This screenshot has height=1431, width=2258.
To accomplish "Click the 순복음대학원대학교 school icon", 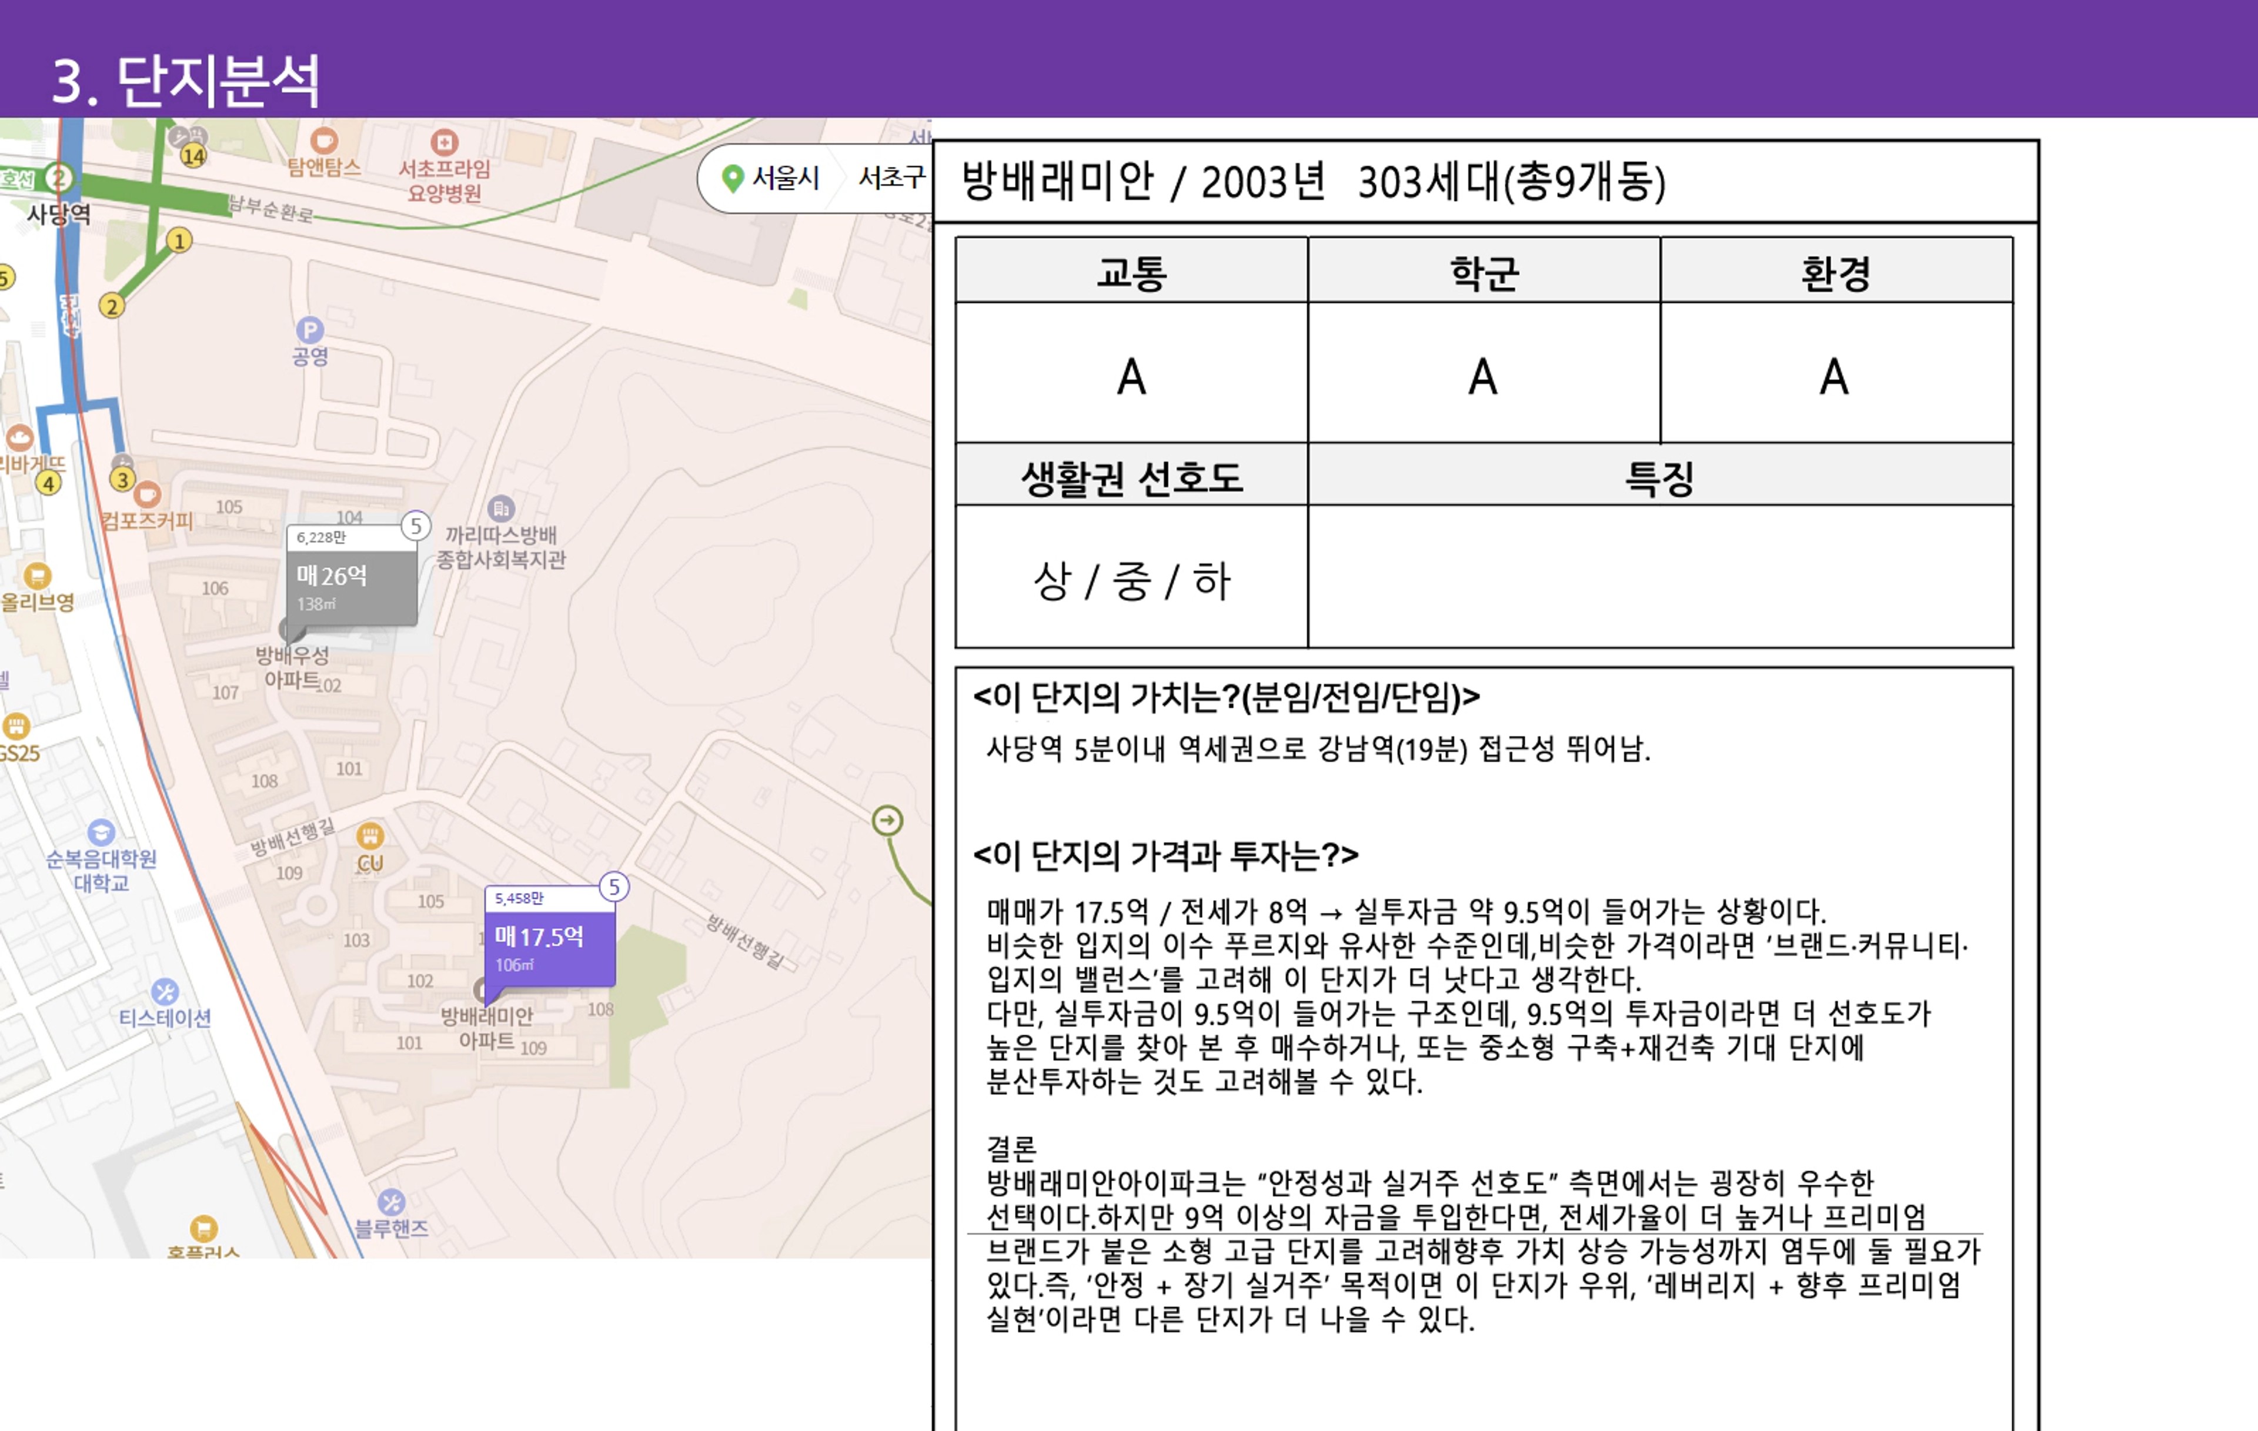I will tap(101, 832).
